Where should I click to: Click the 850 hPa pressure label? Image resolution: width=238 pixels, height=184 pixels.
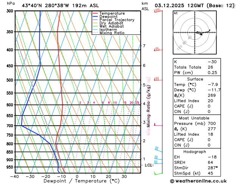tap(11, 152)
